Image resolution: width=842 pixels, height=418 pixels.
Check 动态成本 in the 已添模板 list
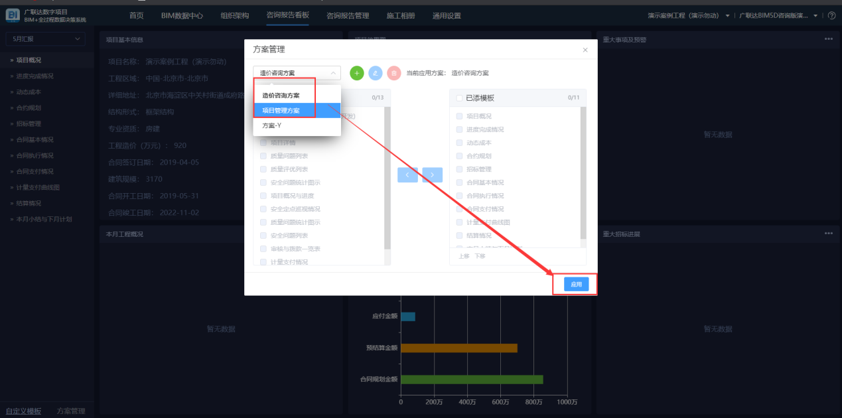tap(459, 143)
